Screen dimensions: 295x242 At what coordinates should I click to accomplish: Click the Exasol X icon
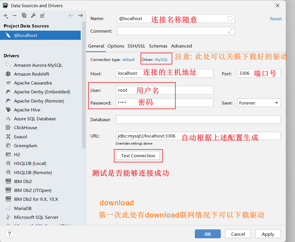tap(8, 136)
